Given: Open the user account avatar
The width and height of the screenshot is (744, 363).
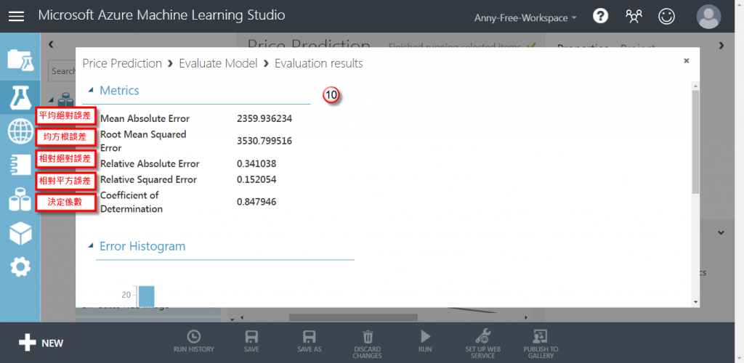Looking at the screenshot, I should pos(708,17).
